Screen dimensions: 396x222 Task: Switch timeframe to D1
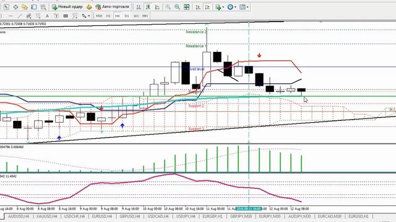tap(127, 16)
